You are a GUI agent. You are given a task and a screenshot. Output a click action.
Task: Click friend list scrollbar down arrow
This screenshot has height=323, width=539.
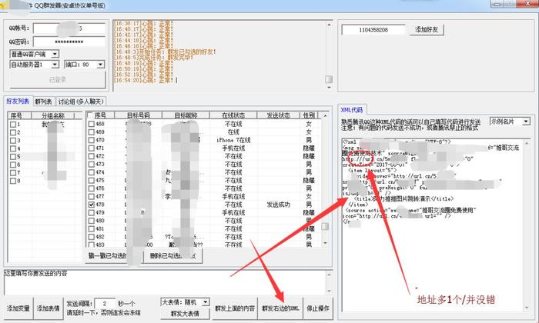coord(325,243)
